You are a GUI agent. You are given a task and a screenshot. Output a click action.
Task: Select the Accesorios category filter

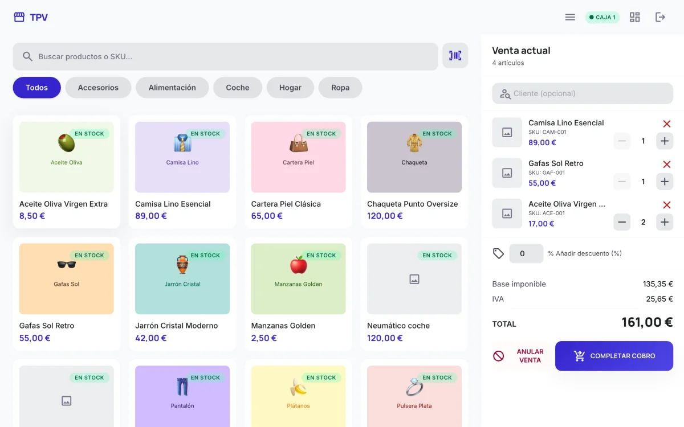(98, 88)
